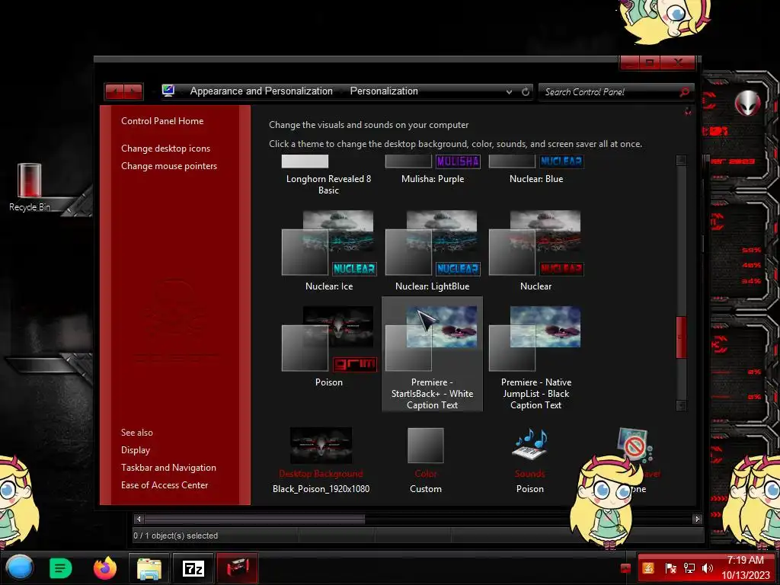Viewport: 780px width, 585px height.
Task: Select the Nuclear: Ice theme
Action: pyautogui.click(x=329, y=250)
